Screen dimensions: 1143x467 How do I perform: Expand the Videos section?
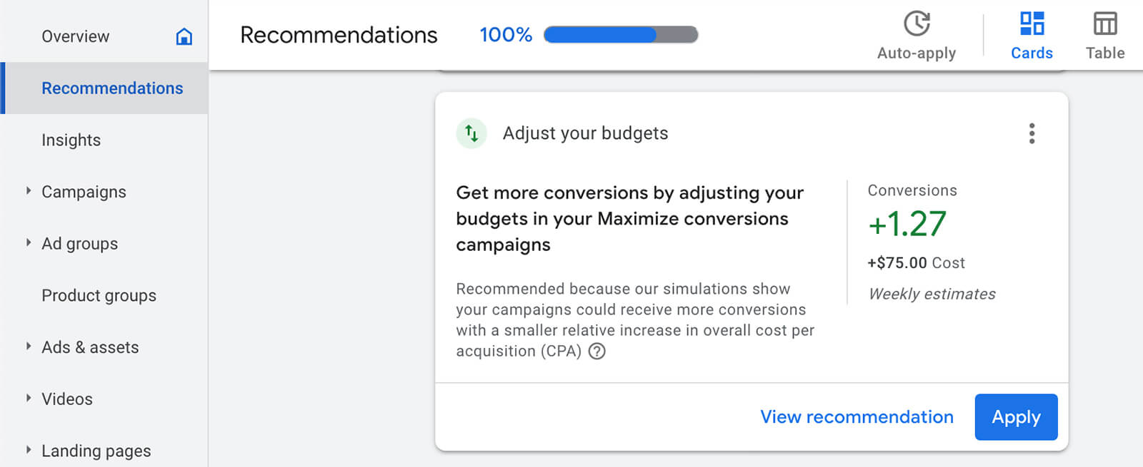pyautogui.click(x=29, y=399)
